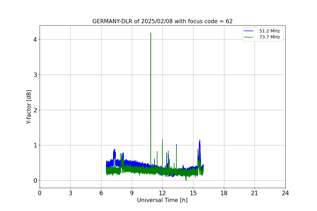Click the 51.2 MHz legend label
The height and width of the screenshot is (211, 317).
coord(269,31)
